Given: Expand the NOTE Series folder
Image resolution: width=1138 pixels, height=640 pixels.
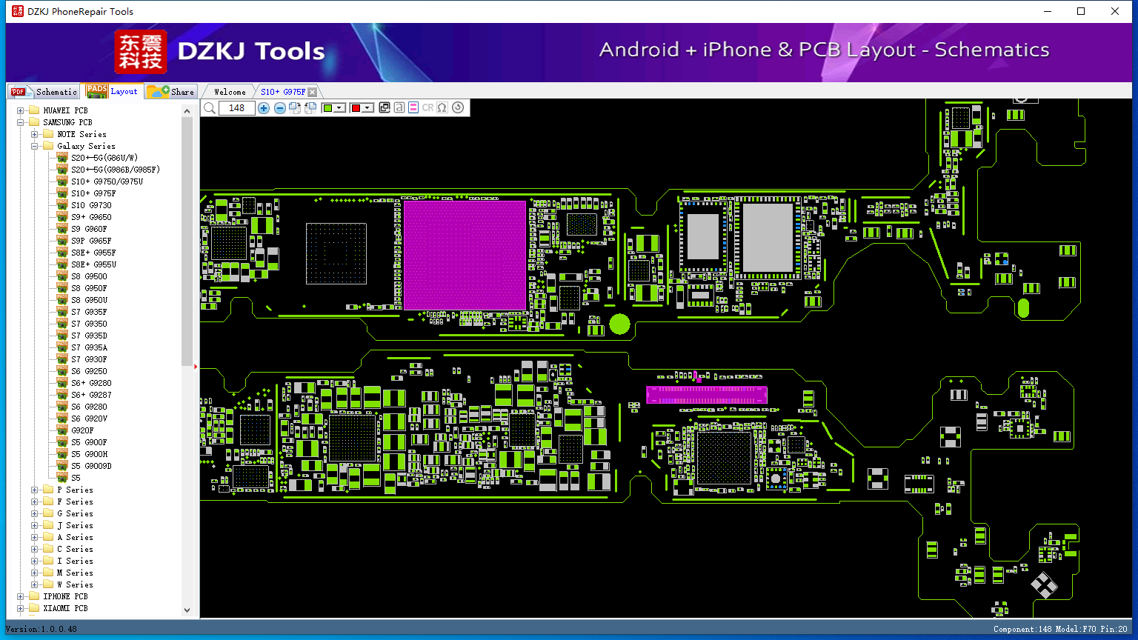Looking at the screenshot, I should [35, 134].
